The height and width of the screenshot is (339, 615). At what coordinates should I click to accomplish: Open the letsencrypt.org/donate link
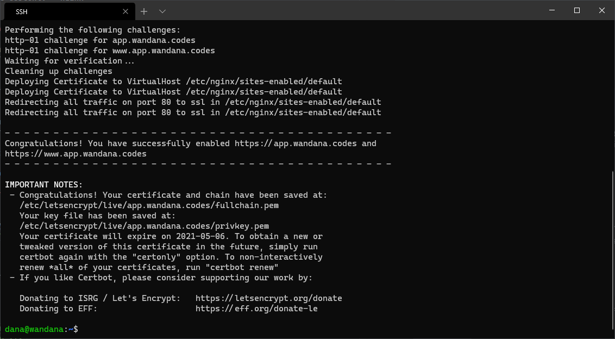coord(269,298)
